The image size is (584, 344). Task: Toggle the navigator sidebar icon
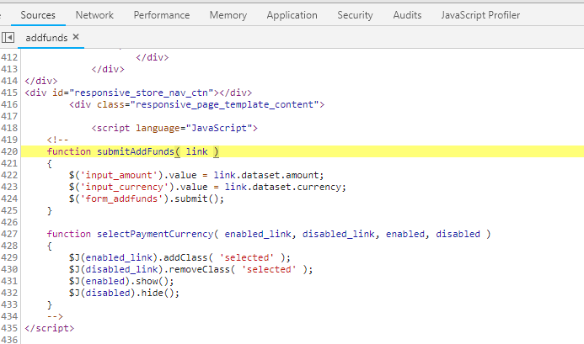click(x=8, y=38)
